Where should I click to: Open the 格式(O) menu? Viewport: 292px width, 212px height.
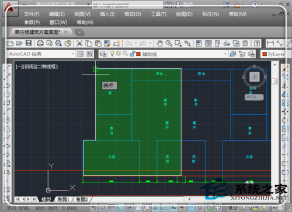click(133, 14)
